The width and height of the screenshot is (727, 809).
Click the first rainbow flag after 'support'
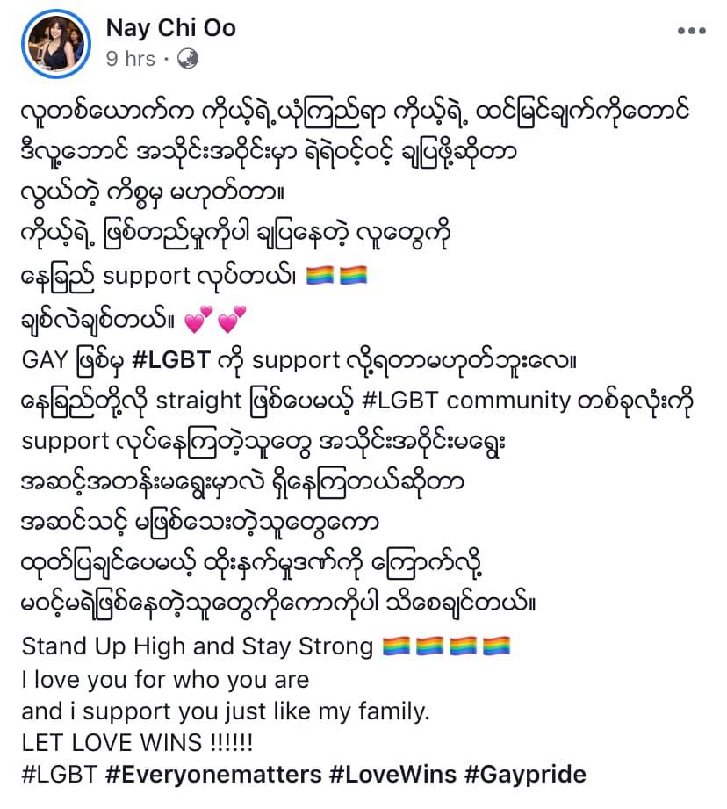320,275
